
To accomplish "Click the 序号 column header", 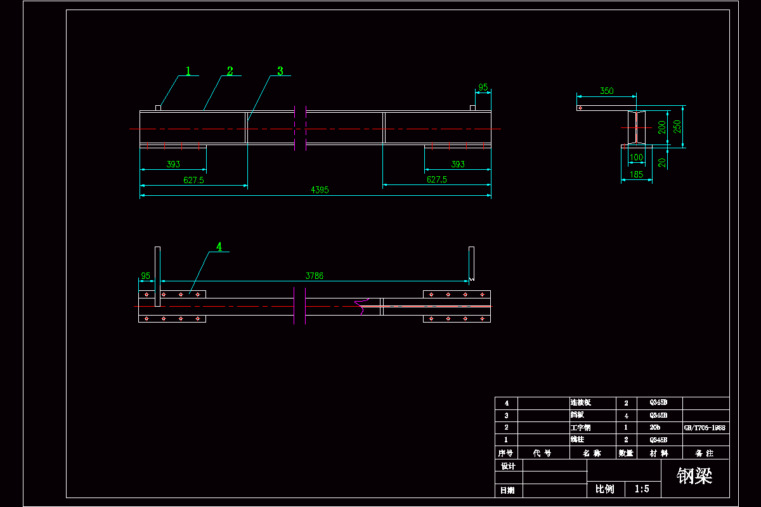I will (x=506, y=453).
